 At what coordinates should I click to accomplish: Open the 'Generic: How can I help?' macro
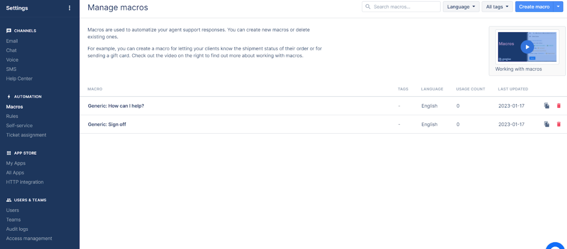[116, 106]
